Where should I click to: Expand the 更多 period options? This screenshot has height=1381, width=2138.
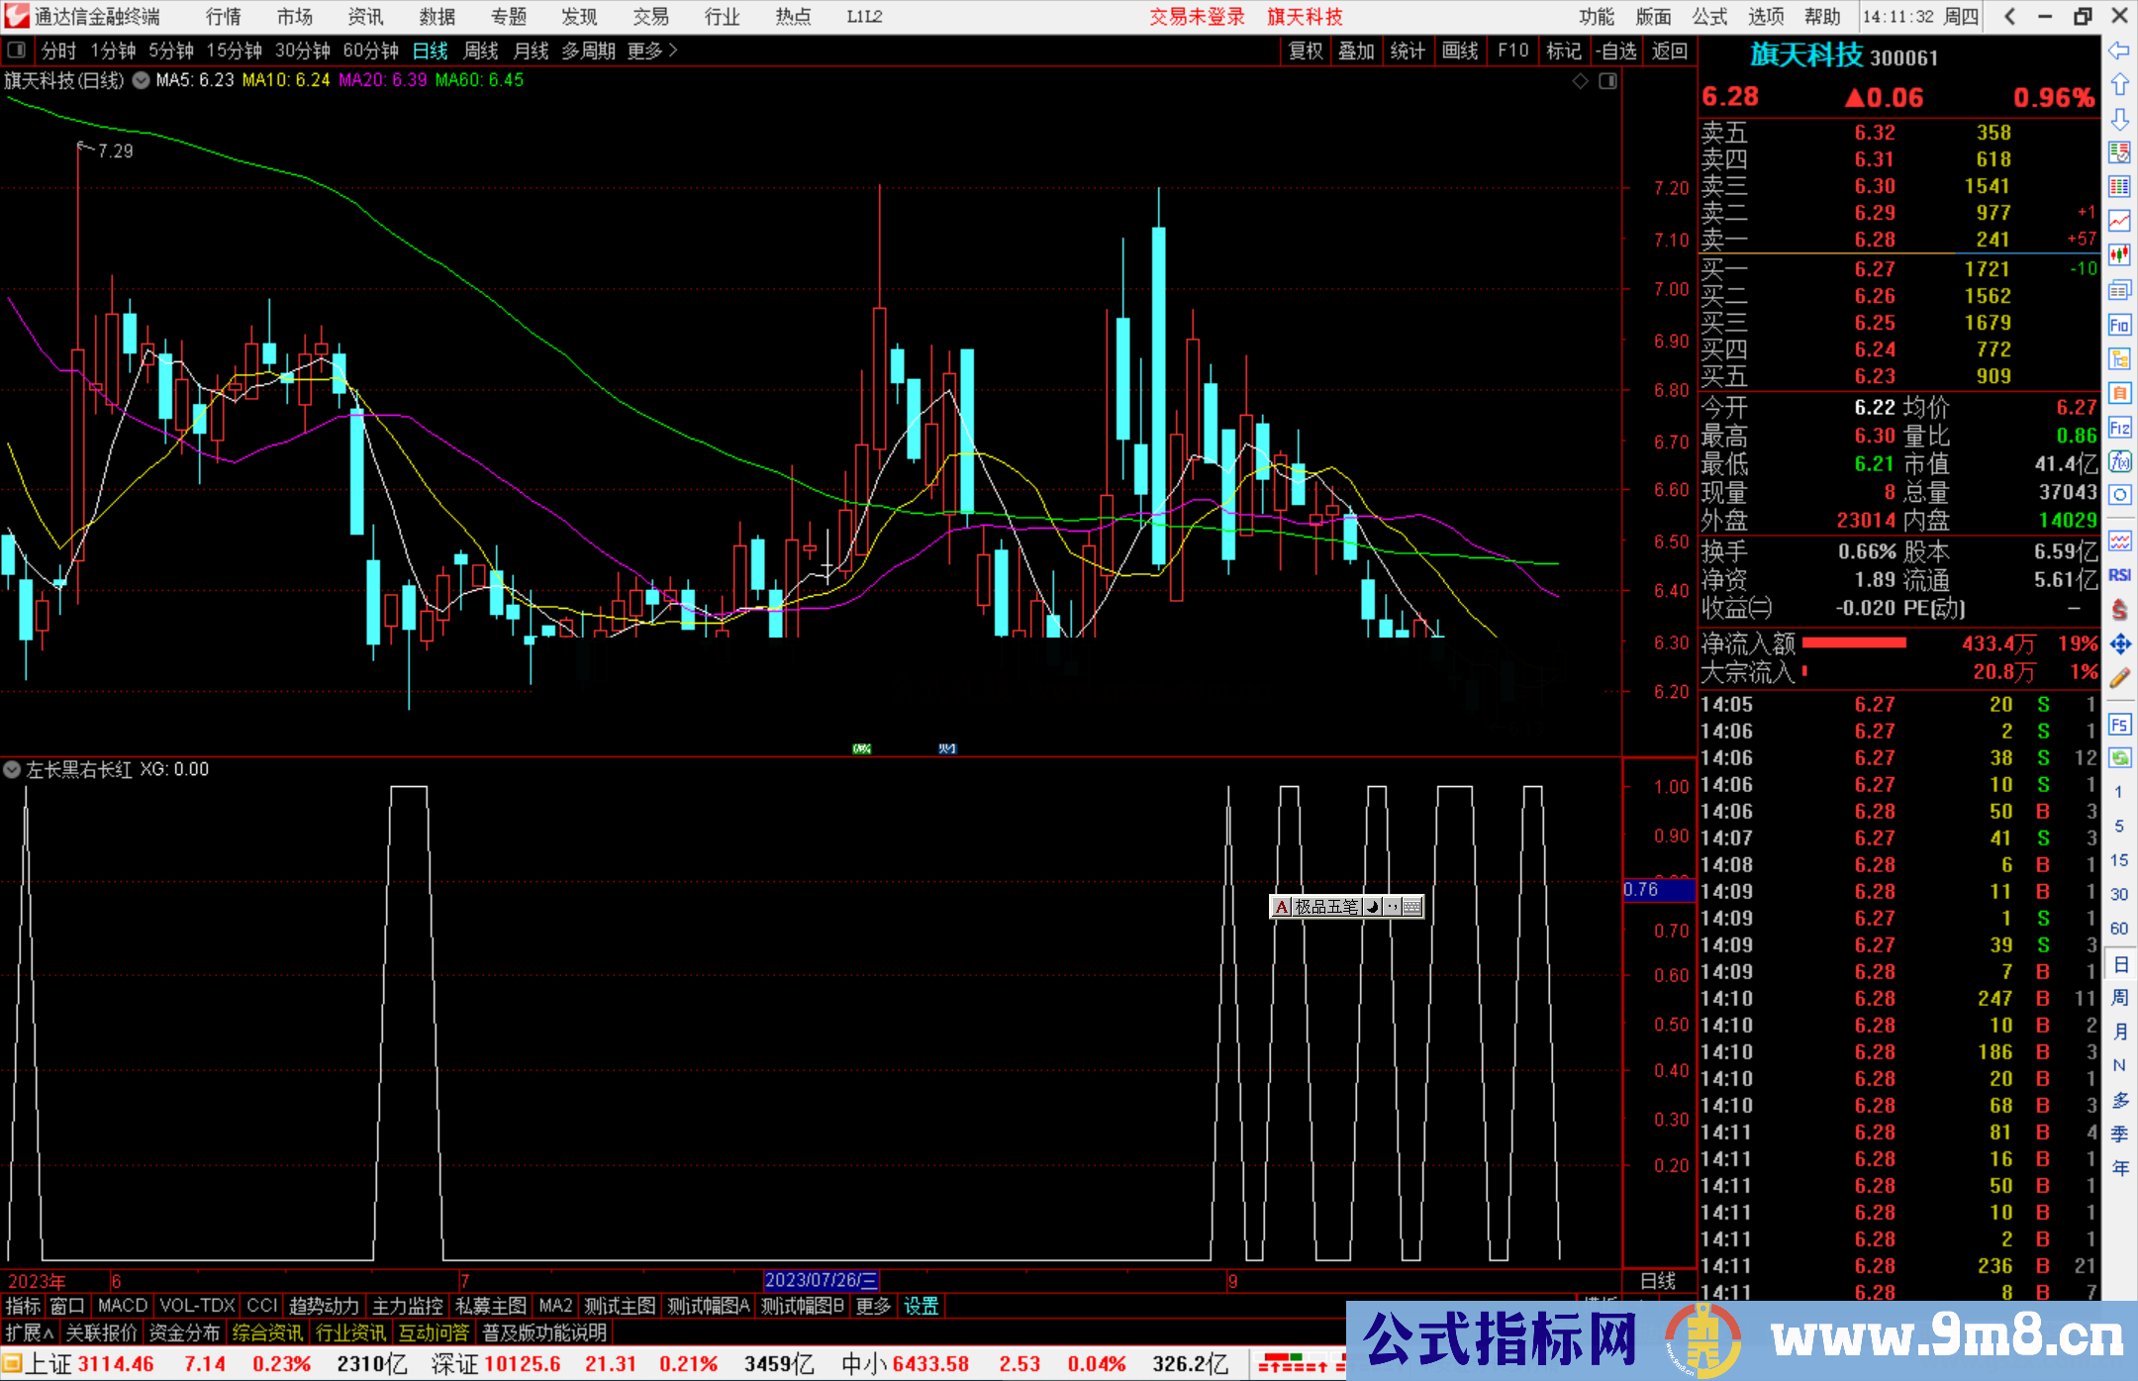(652, 50)
